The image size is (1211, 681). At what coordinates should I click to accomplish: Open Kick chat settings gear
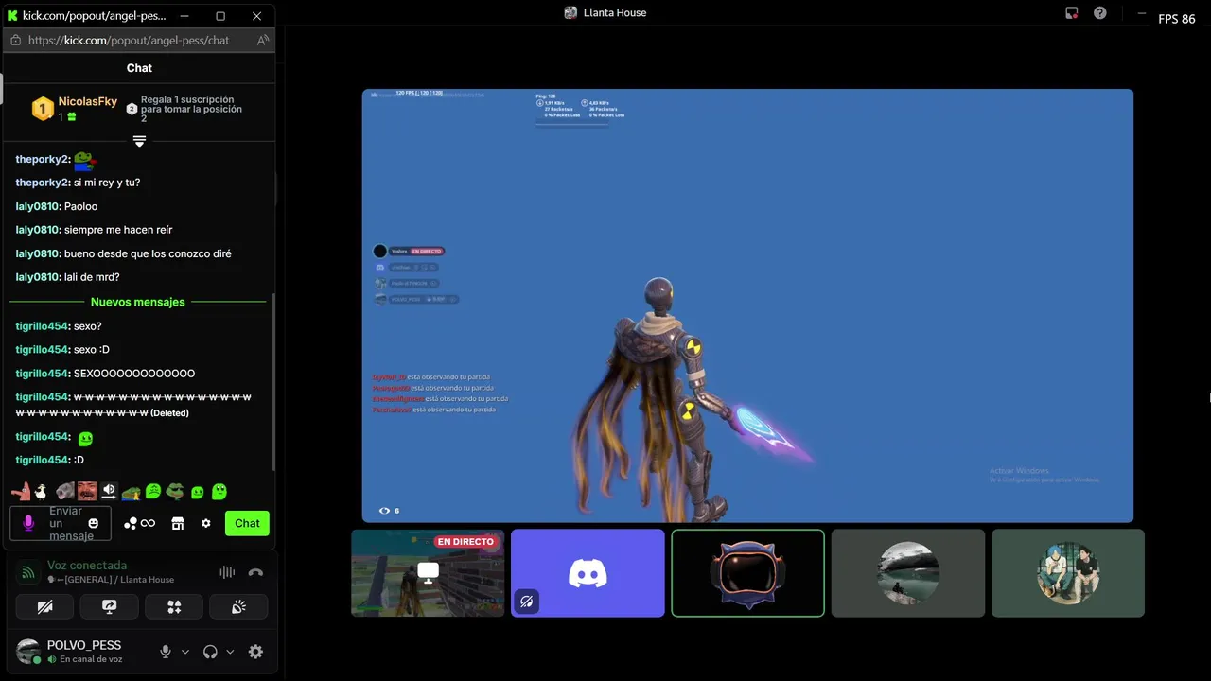click(x=205, y=523)
